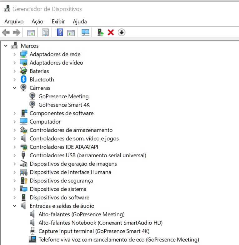Select Telefone viva voz com cancelamento de eco
This screenshot has width=239, height=245.
coord(119,240)
